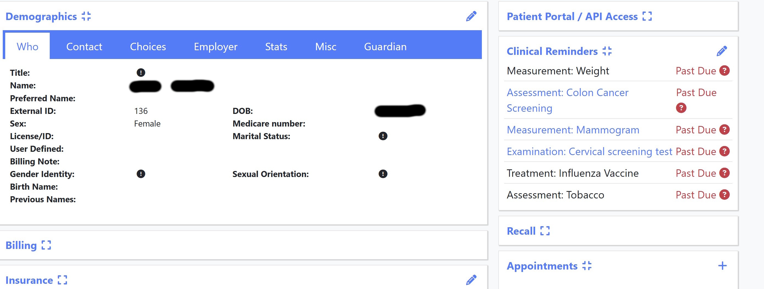Open the Misc tab

pyautogui.click(x=326, y=47)
